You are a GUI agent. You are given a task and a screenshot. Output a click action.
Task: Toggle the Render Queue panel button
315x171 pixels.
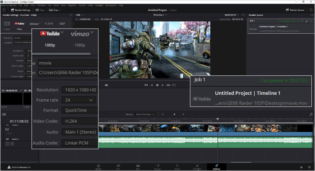point(295,10)
